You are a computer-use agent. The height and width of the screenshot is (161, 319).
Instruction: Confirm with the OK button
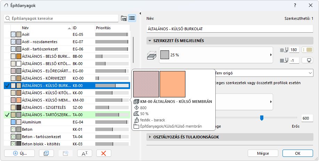point(298,153)
